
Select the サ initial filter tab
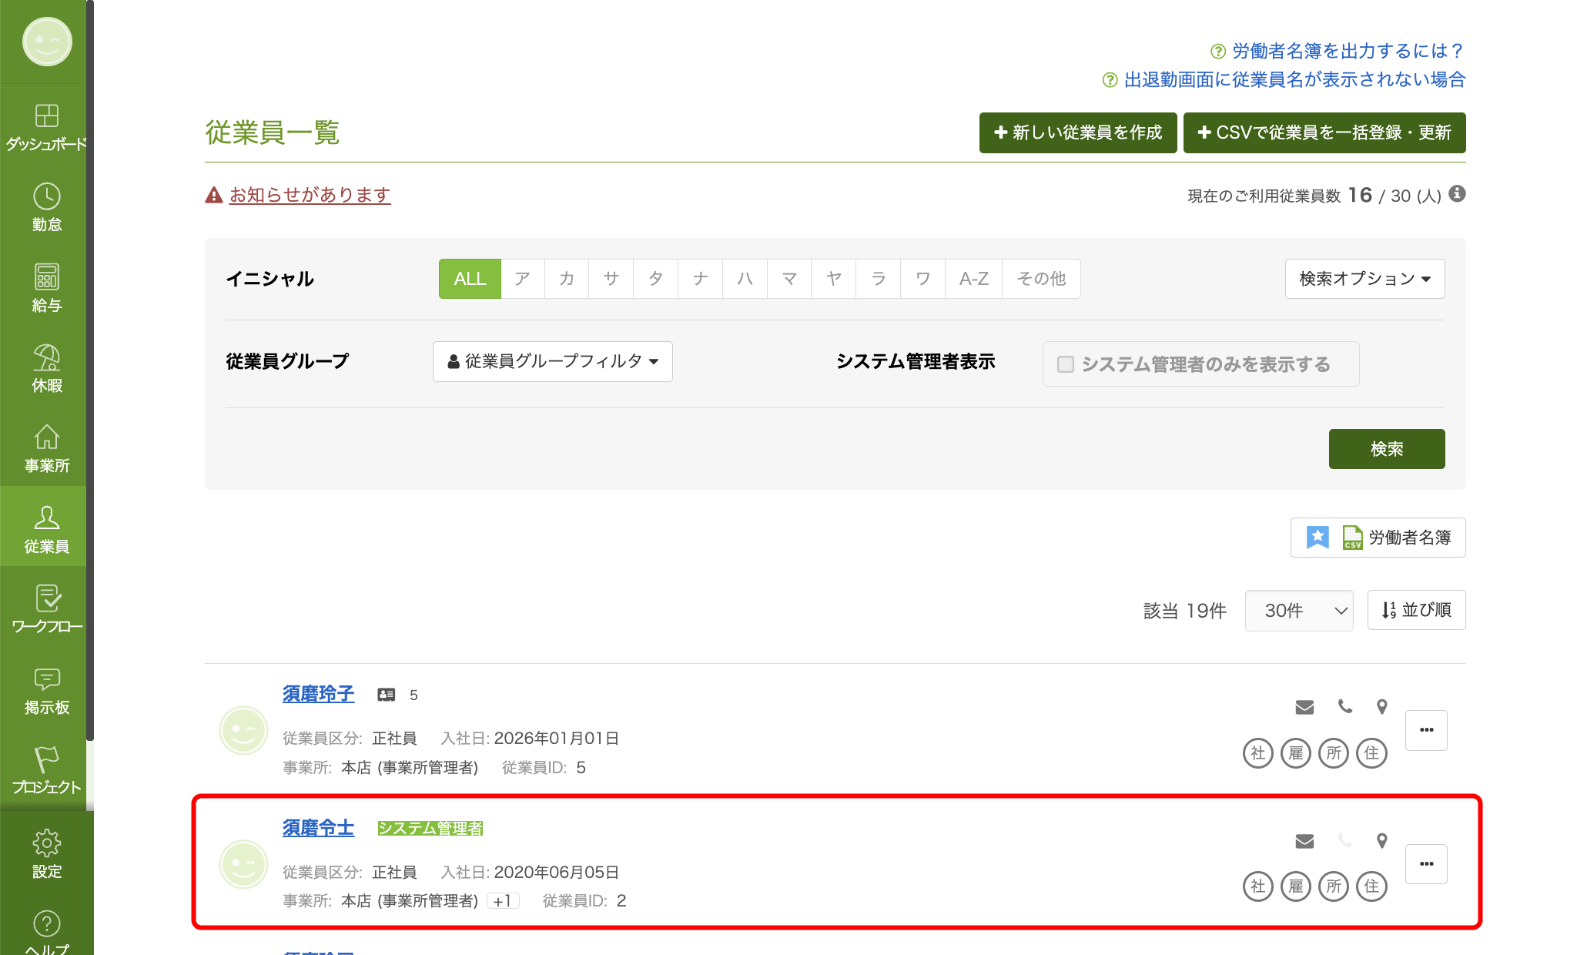(611, 279)
